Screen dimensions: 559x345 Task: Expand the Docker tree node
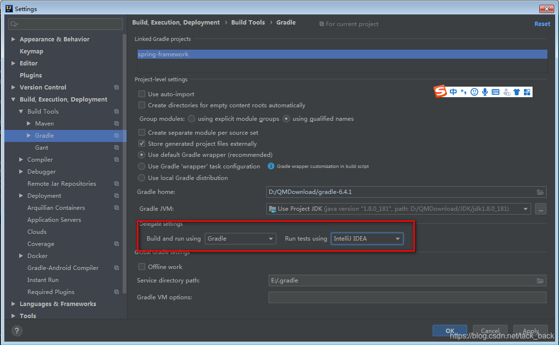pyautogui.click(x=21, y=256)
